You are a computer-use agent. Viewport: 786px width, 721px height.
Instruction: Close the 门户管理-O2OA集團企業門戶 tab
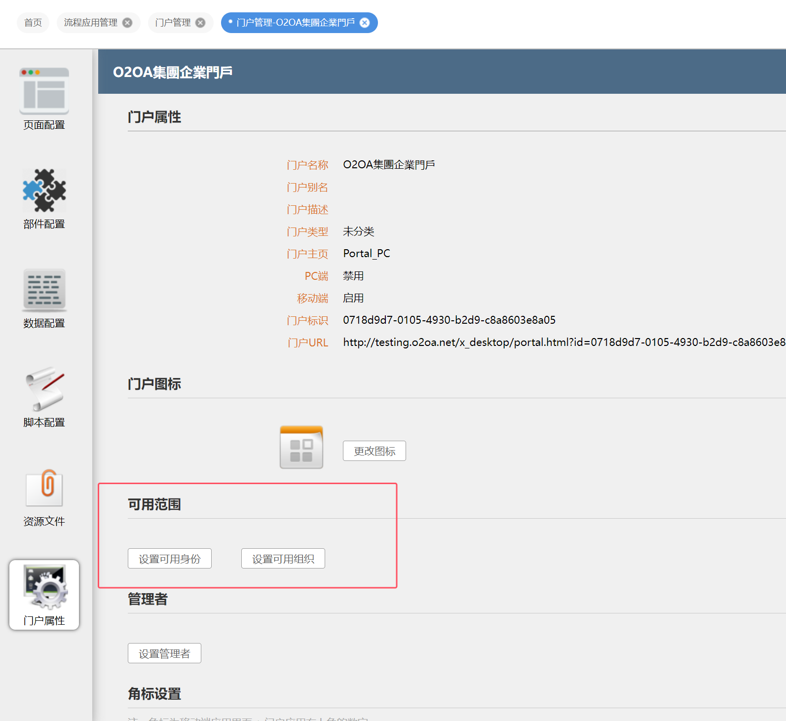tap(365, 23)
